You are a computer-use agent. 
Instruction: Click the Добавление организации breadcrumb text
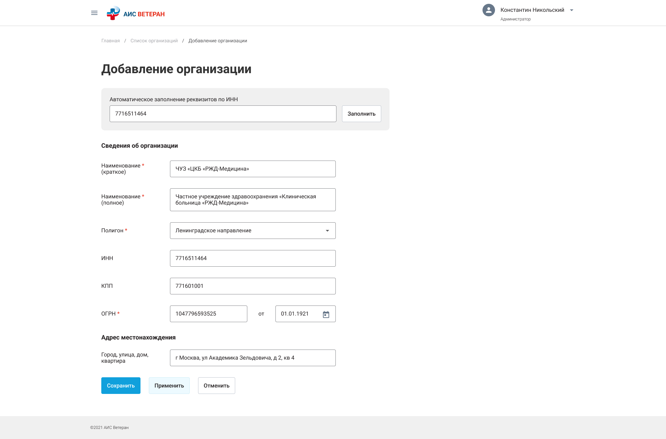click(x=218, y=41)
